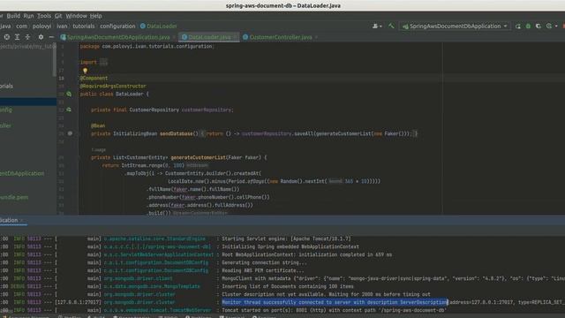Click the Profiler run icon
Image resolution: width=565 pixels, height=318 pixels.
549,26
